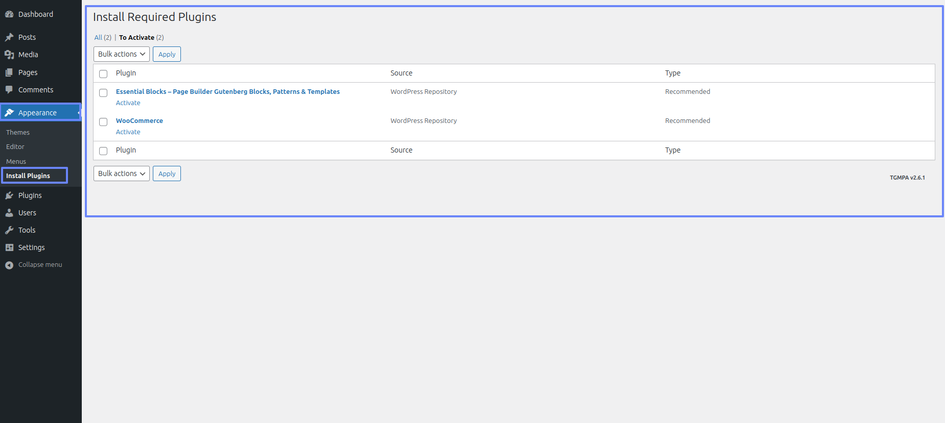Screen dimensions: 945x423
Task: Click the Media library icon
Action: (x=9, y=55)
